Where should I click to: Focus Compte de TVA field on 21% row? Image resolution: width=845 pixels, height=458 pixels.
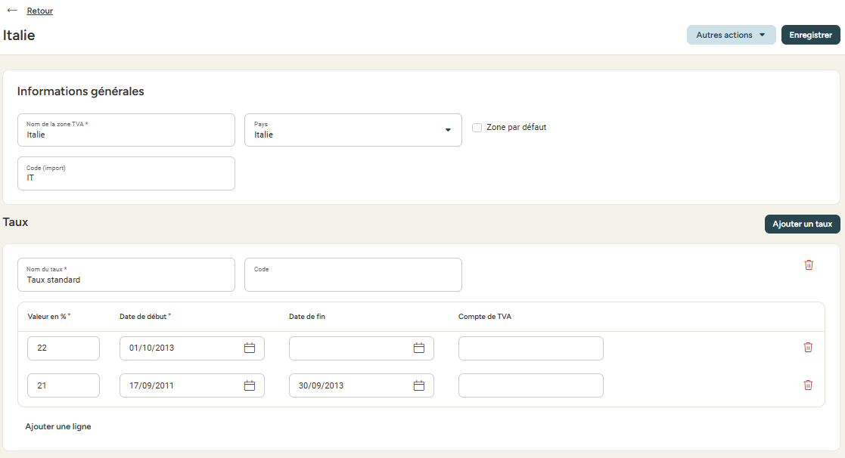(x=531, y=385)
